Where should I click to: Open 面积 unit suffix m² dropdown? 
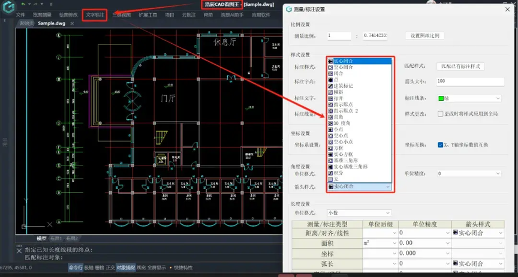[x=394, y=243]
